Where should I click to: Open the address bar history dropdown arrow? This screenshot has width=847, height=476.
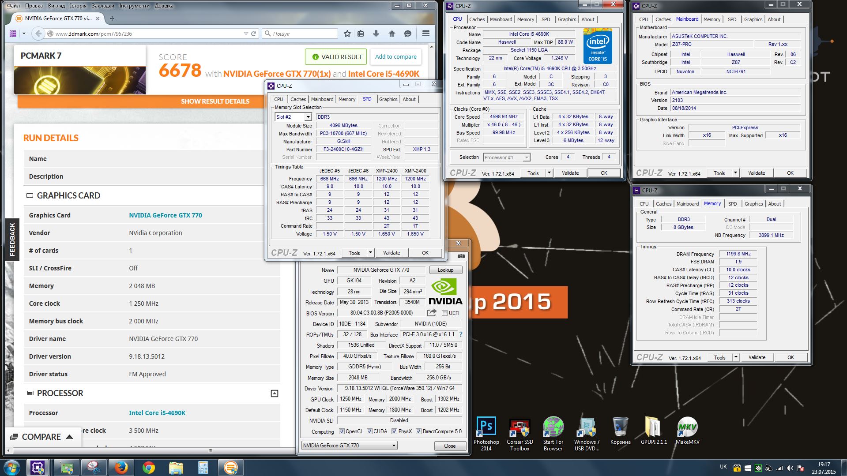[246, 34]
